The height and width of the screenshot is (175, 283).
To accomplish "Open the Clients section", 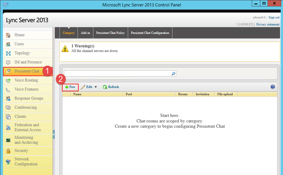I will 28,117.
